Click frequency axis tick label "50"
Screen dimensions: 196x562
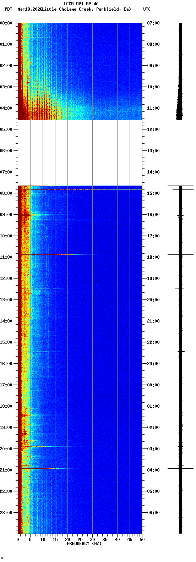tap(142, 540)
